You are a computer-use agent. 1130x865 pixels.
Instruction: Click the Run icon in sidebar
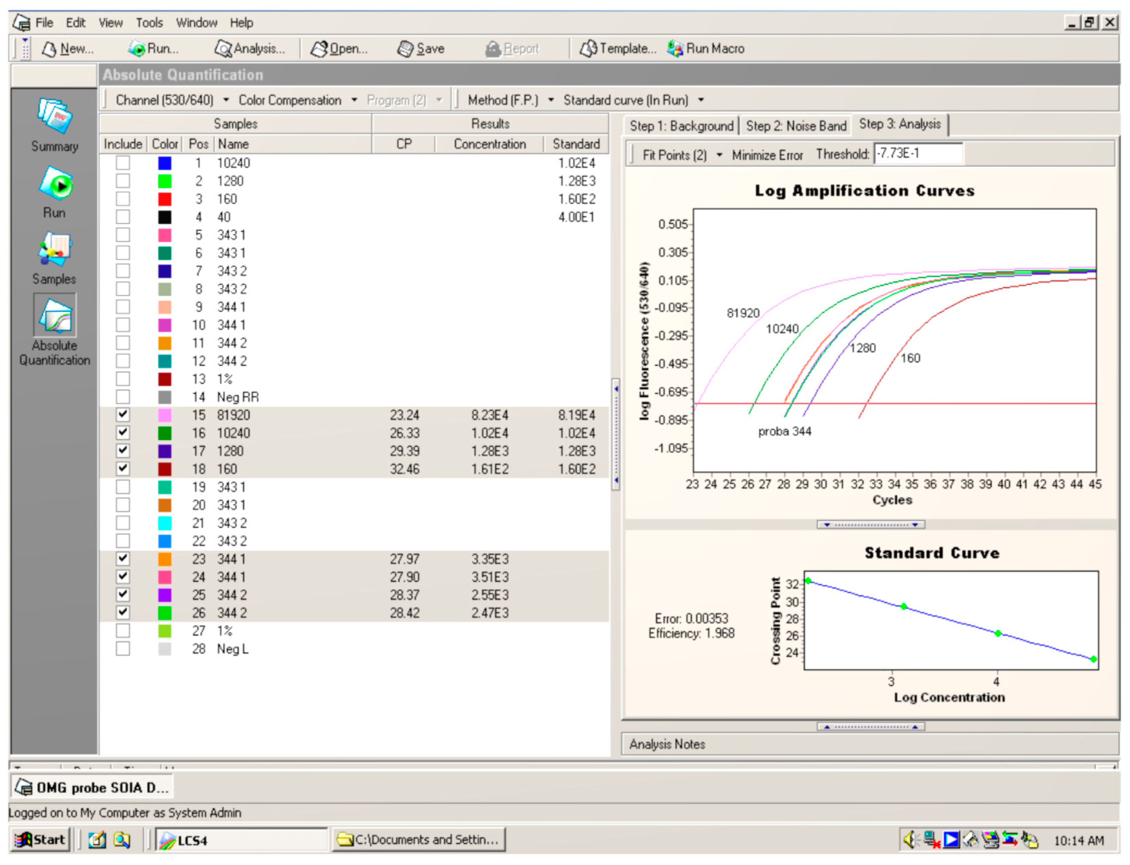(x=56, y=184)
